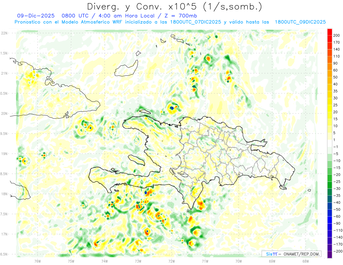Click the 0.5N latitude label

coord(4,93)
